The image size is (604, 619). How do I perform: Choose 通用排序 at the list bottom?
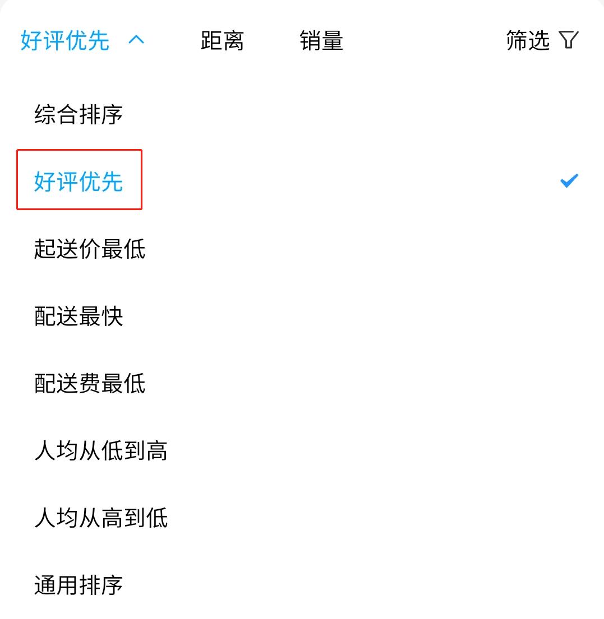point(79,585)
